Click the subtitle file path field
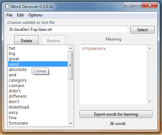This screenshot has height=135, width=162. [x=68, y=29]
